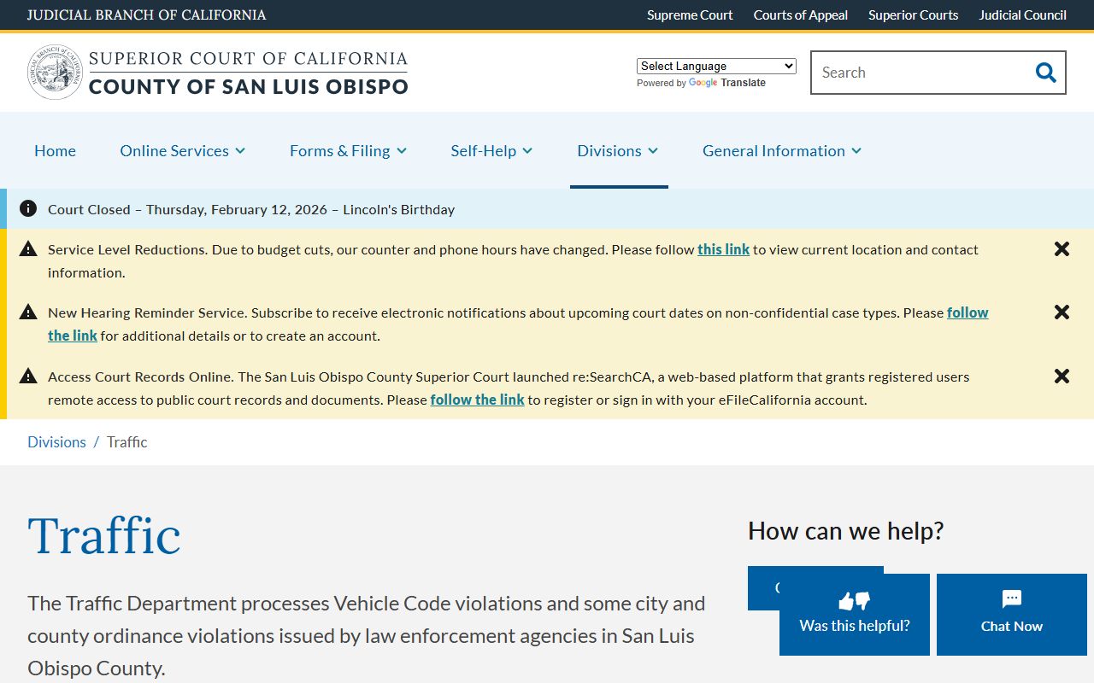
Task: Click the Superior Court County of San Luis Obispo title
Action: (248, 73)
